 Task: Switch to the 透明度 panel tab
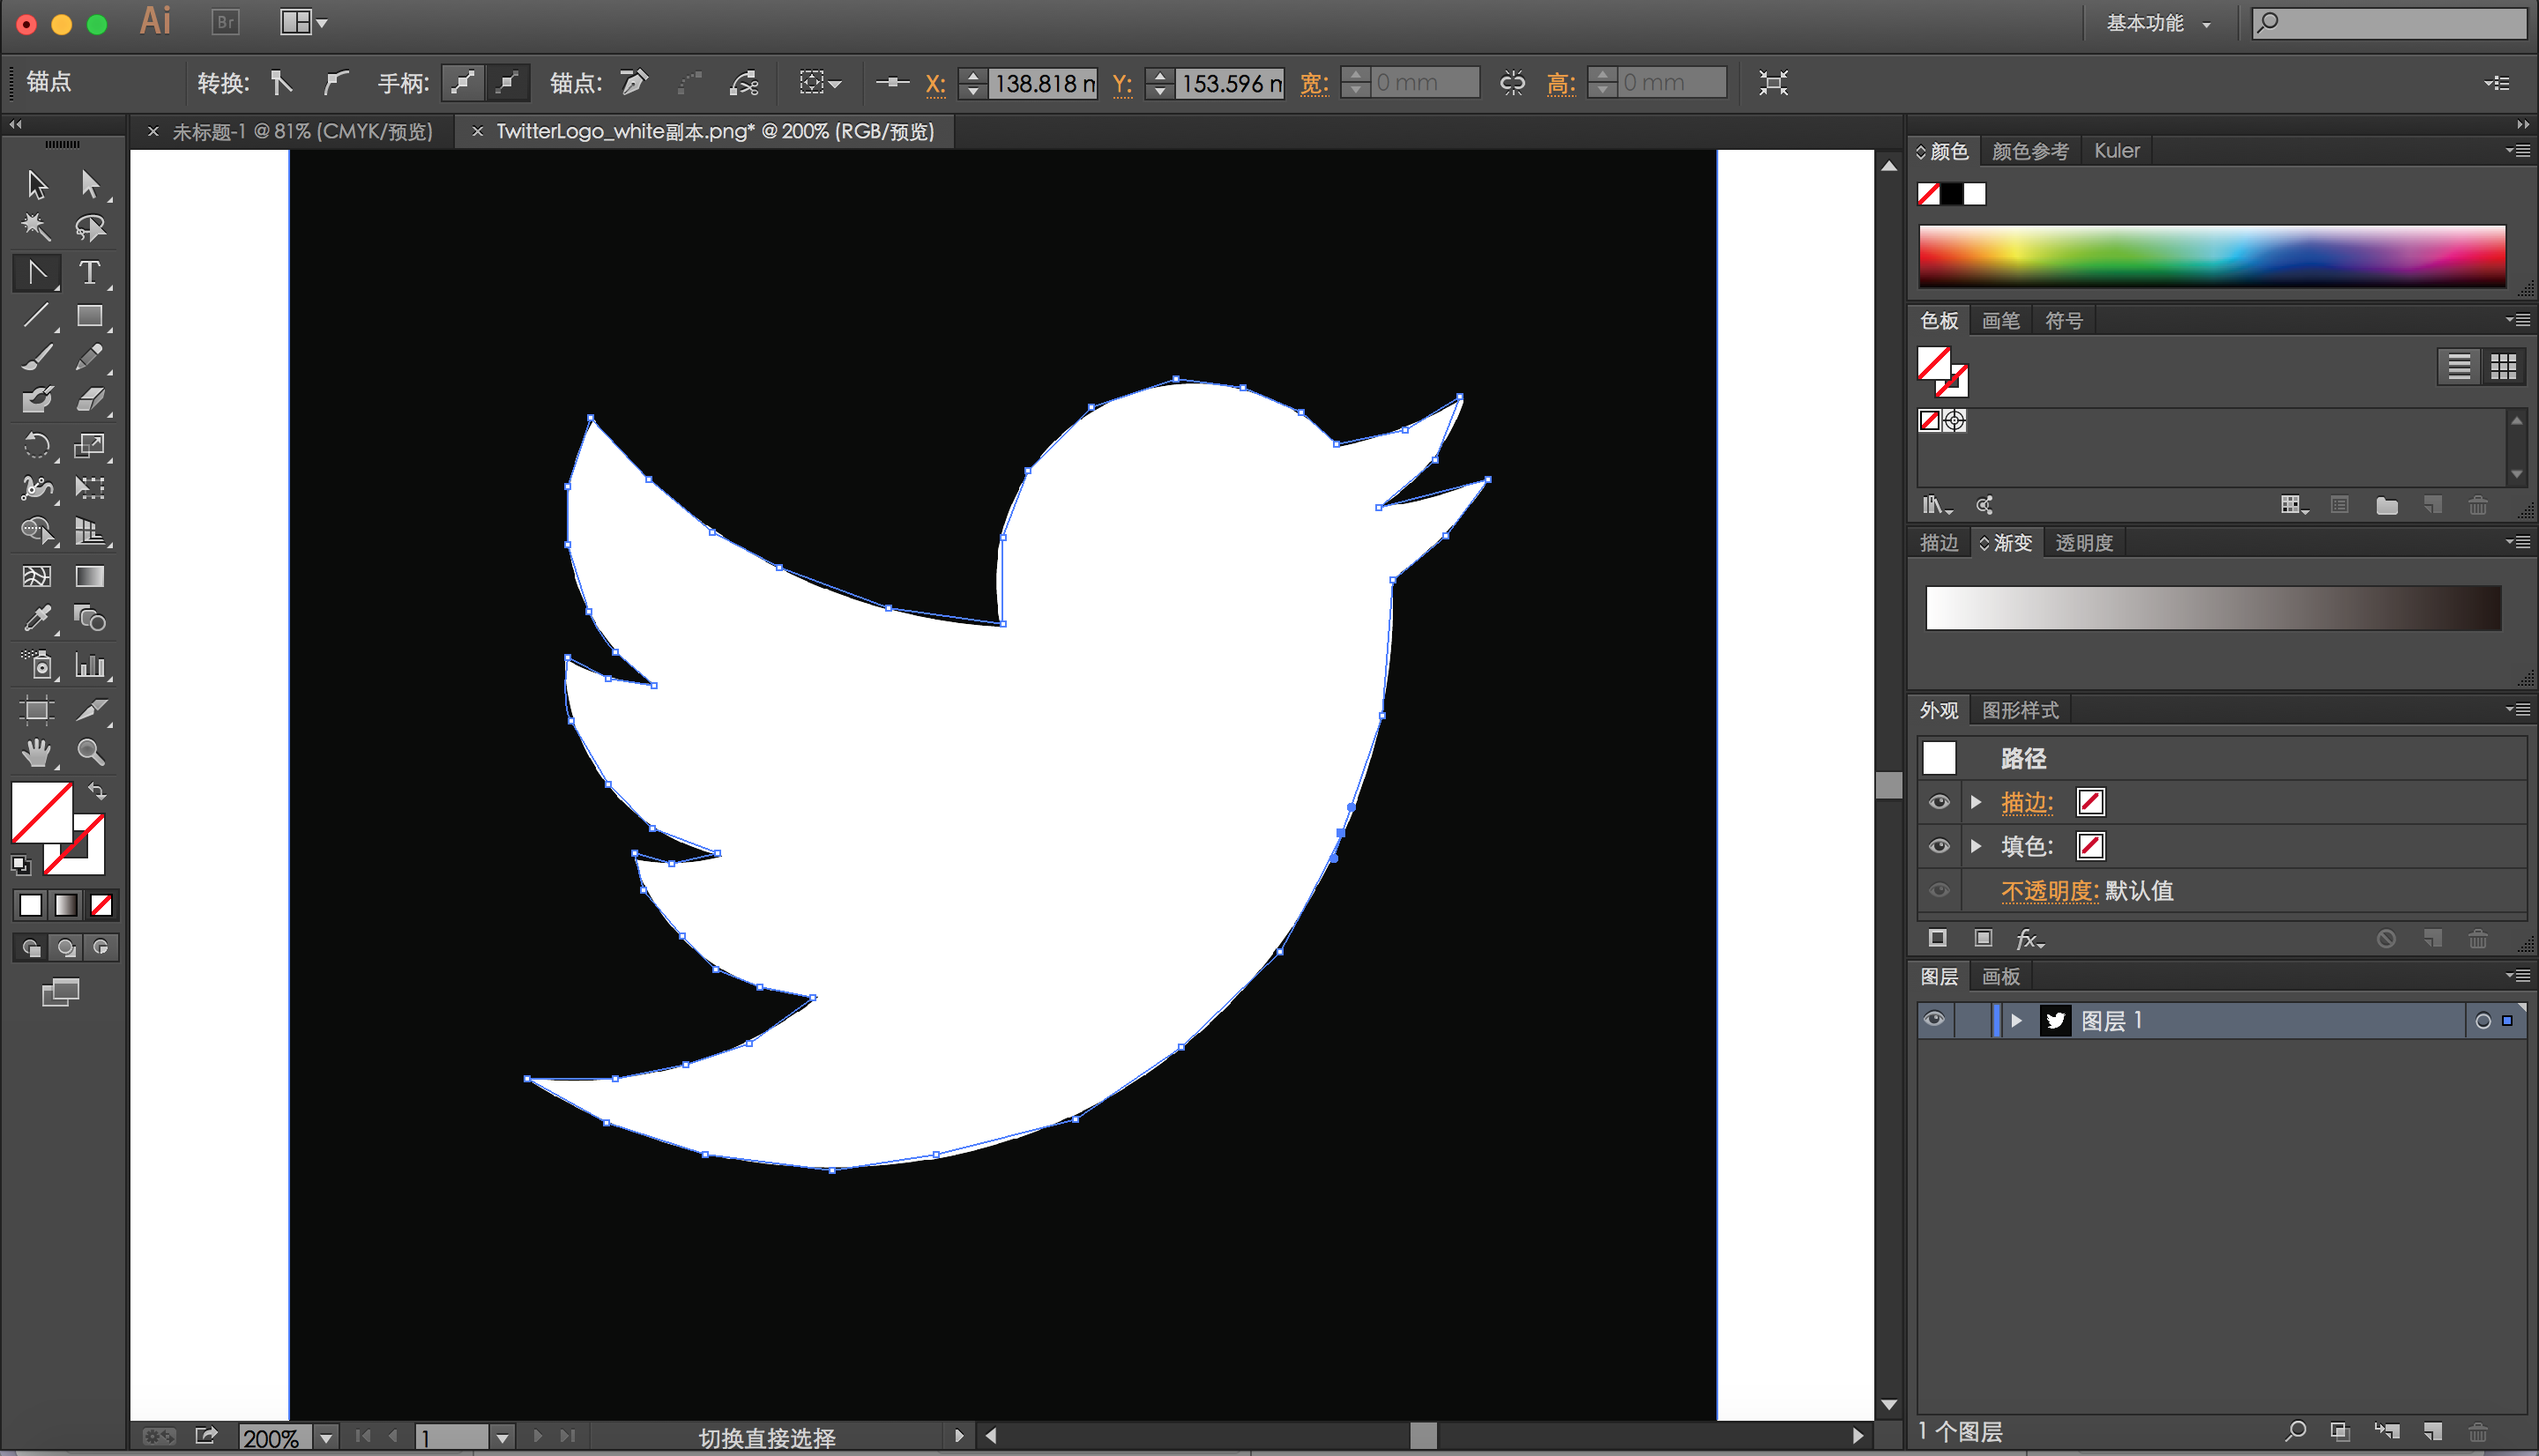pyautogui.click(x=2083, y=543)
